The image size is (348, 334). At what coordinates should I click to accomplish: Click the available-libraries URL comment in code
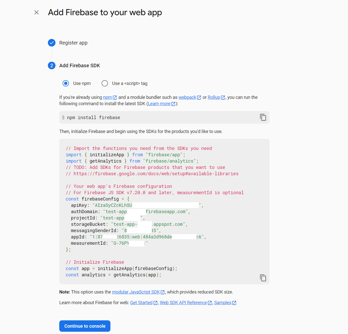(152, 174)
